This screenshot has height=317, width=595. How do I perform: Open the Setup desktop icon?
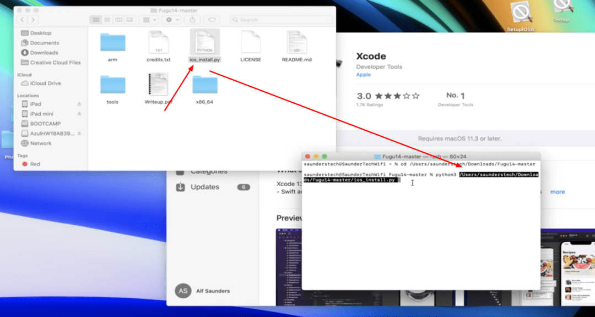coord(561,12)
